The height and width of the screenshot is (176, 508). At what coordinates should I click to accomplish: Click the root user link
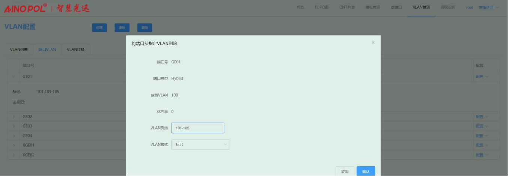pos(469,7)
